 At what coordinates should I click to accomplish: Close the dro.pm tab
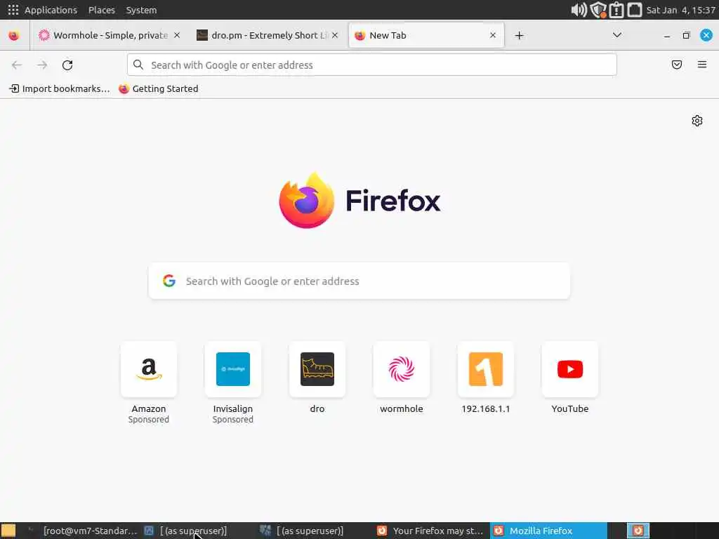(x=335, y=35)
